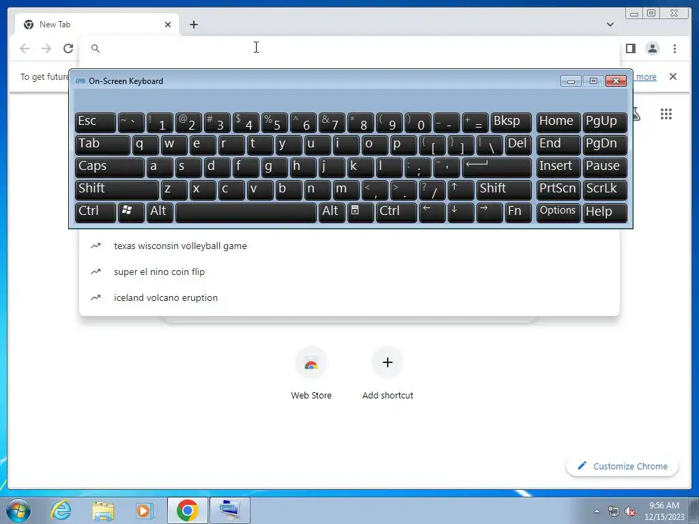Toggle Caps key on on-screen keyboard

point(110,167)
